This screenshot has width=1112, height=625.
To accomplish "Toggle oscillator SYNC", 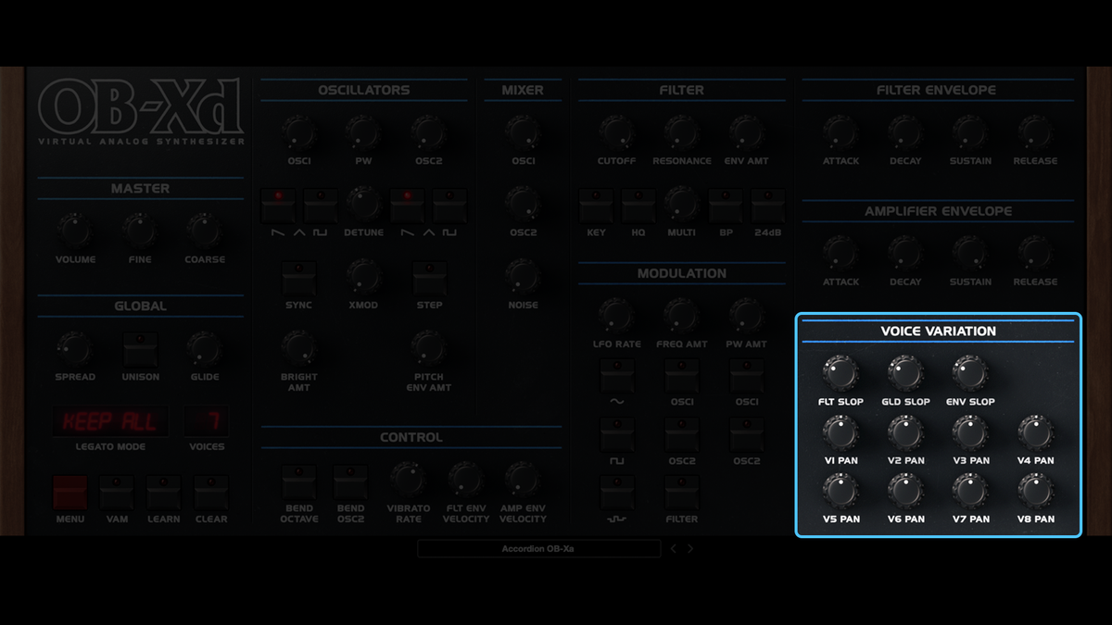I will click(x=298, y=278).
